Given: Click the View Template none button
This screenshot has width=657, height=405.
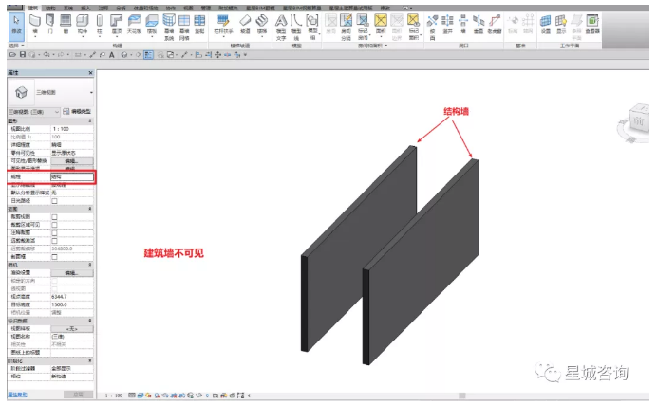Looking at the screenshot, I should 71,329.
